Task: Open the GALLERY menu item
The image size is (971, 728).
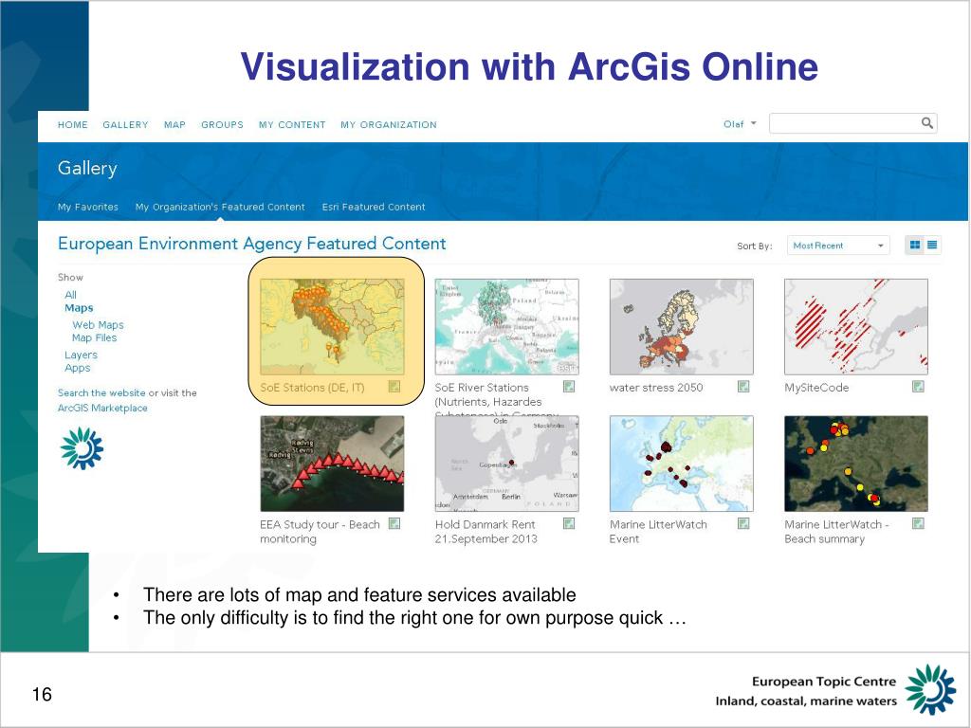Action: [x=125, y=124]
